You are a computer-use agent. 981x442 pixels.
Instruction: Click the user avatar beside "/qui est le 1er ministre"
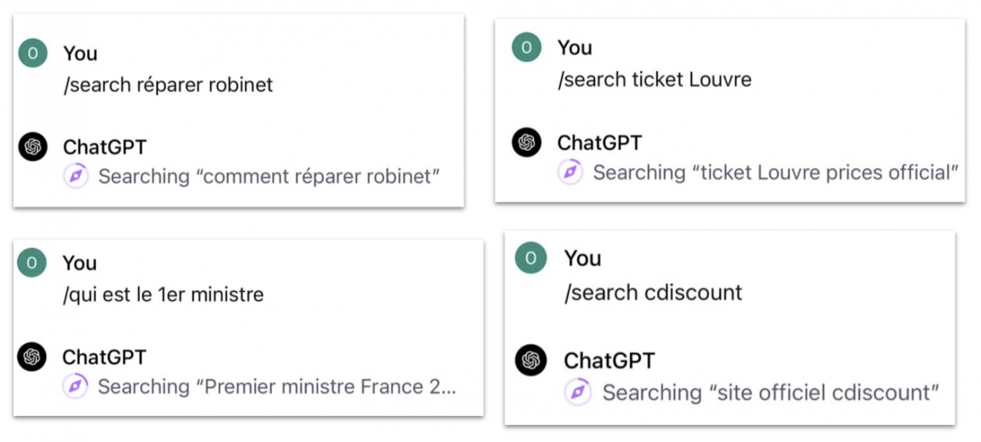coord(31,263)
